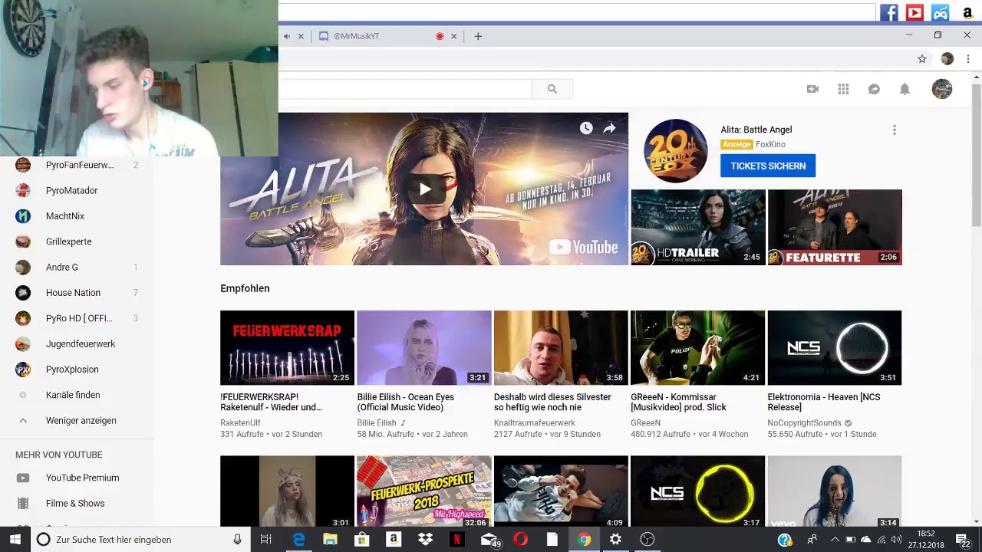
Task: Click the Windows taskbar search box
Action: click(x=140, y=540)
